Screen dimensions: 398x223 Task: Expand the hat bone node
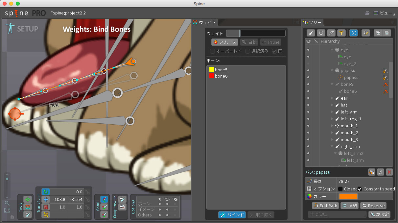(332, 105)
